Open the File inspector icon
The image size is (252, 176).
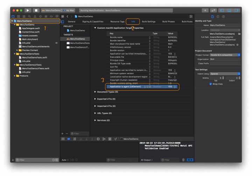tap(212, 16)
